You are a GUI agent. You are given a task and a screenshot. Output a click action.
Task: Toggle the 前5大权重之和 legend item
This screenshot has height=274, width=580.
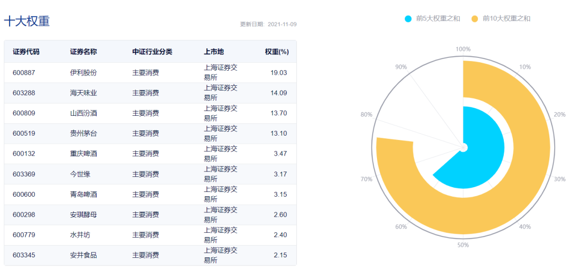(432, 18)
